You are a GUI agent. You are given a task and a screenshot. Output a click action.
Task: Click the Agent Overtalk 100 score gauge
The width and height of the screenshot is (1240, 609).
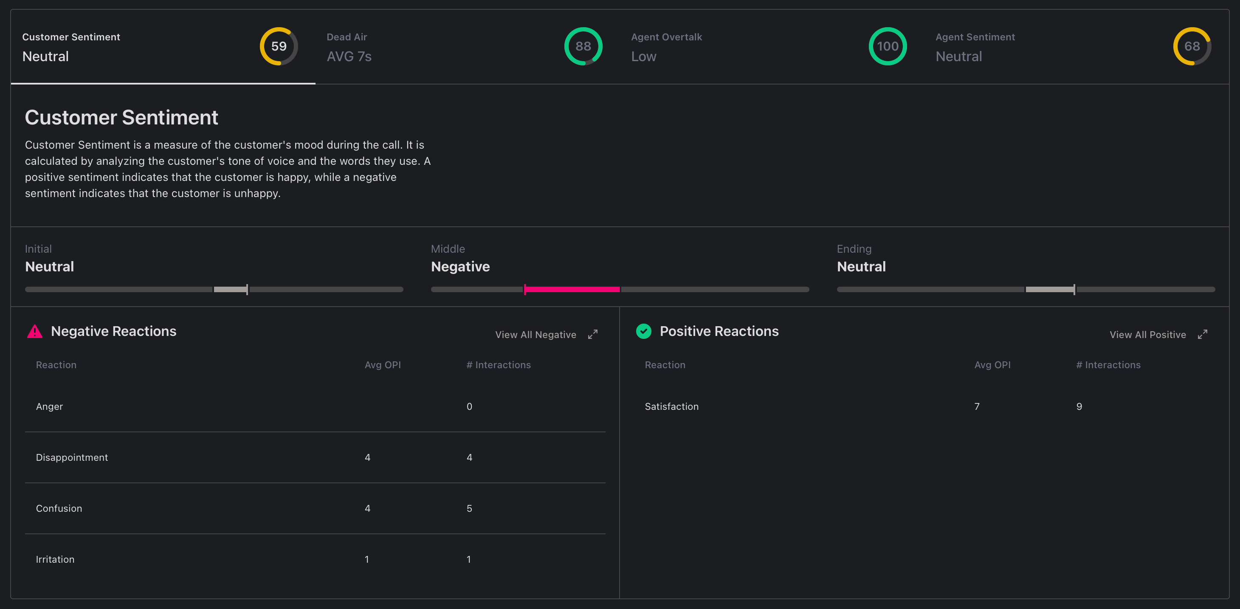point(887,46)
